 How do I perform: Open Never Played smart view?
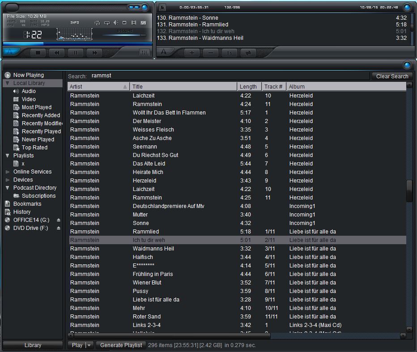(38, 139)
